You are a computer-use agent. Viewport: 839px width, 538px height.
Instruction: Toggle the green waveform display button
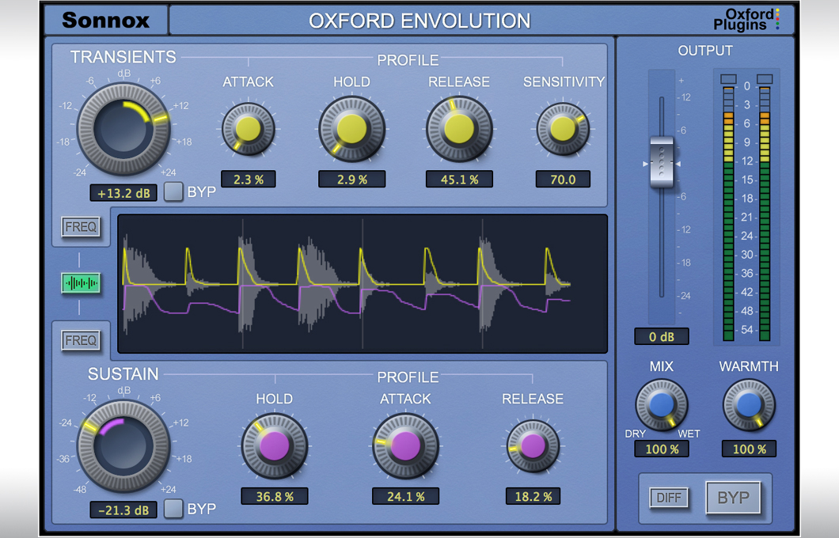(81, 283)
